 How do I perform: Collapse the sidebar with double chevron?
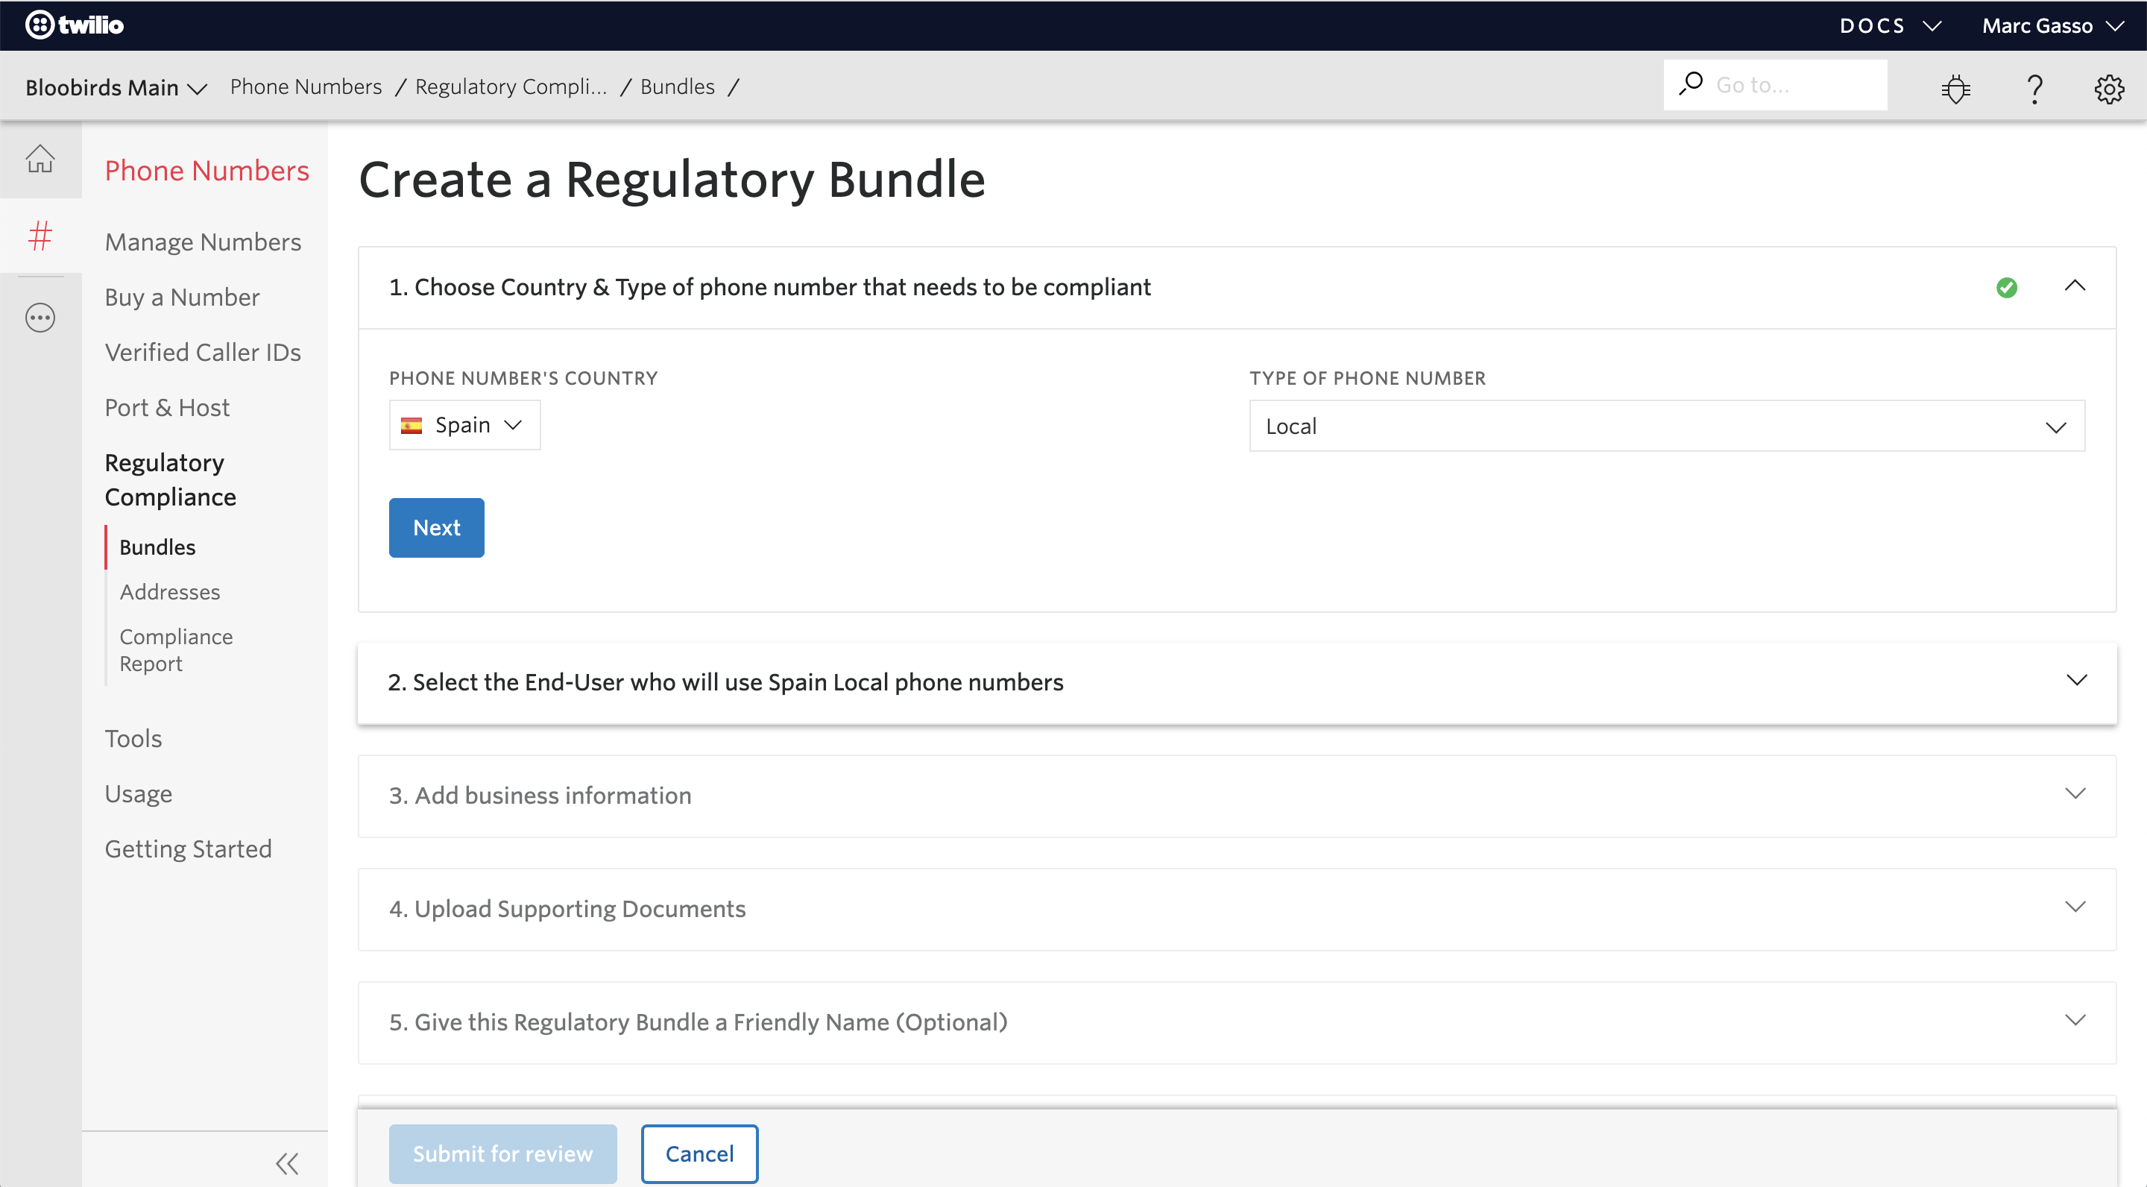tap(287, 1163)
